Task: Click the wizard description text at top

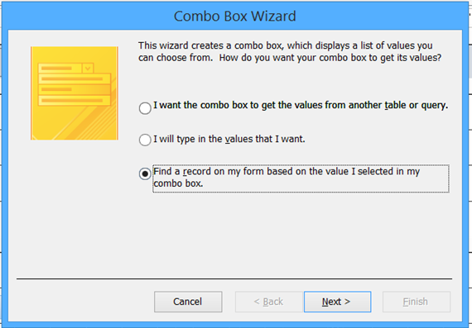Action: [290, 51]
